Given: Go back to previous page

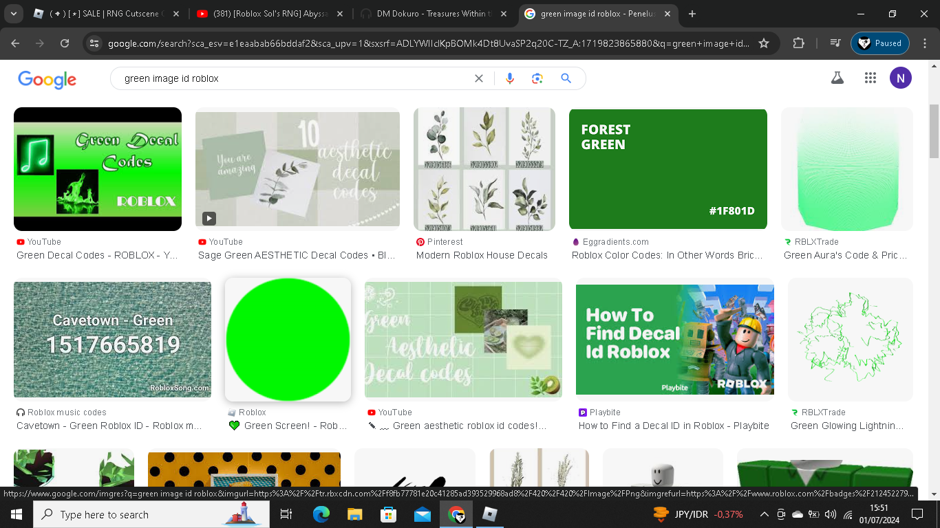Looking at the screenshot, I should (x=15, y=43).
